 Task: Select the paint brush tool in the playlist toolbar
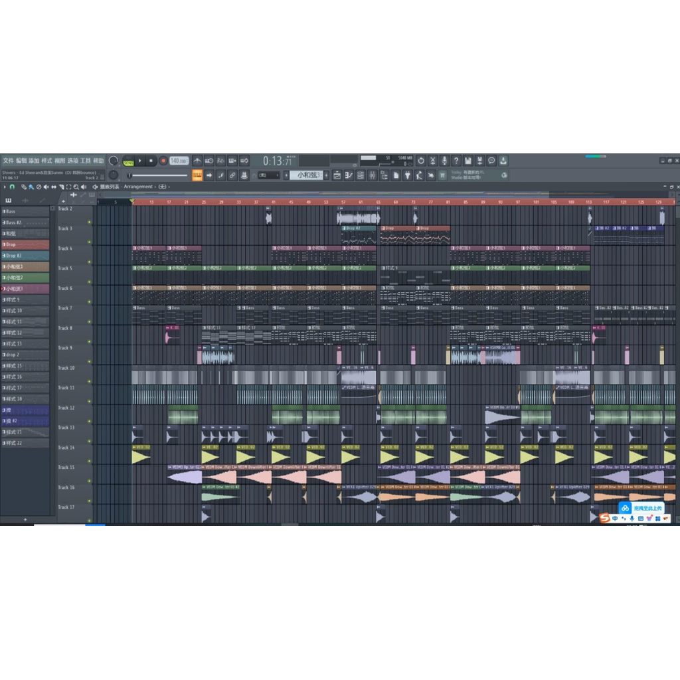31,187
